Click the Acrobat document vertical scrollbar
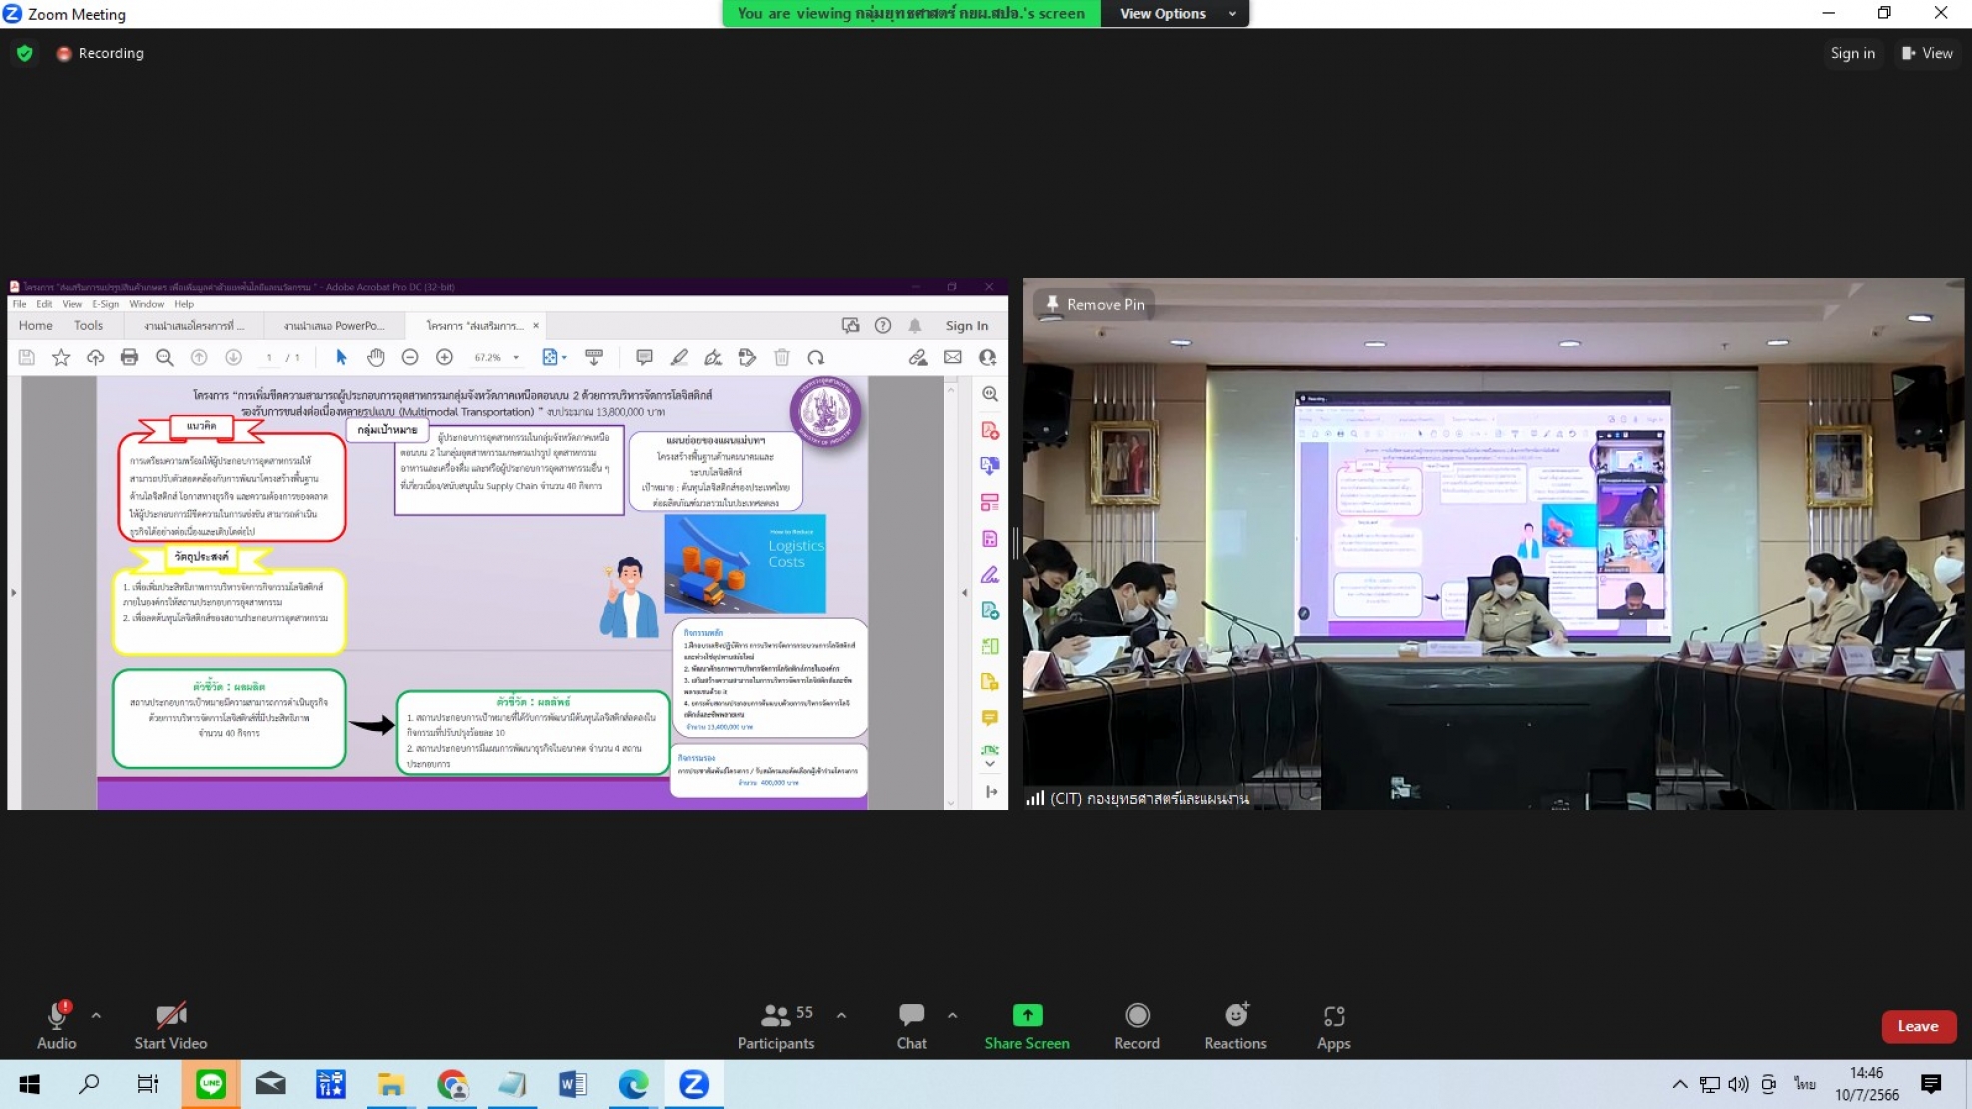Screen dimensions: 1972x1109 950,593
